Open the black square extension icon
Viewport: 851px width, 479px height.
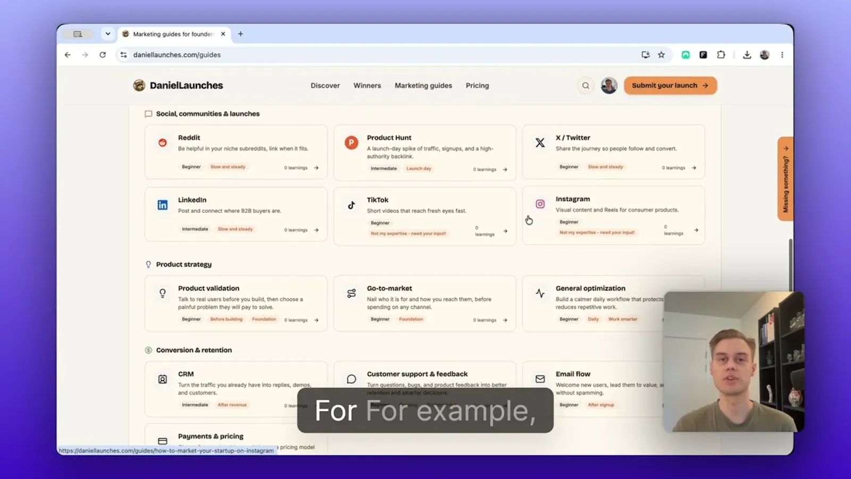(x=703, y=55)
